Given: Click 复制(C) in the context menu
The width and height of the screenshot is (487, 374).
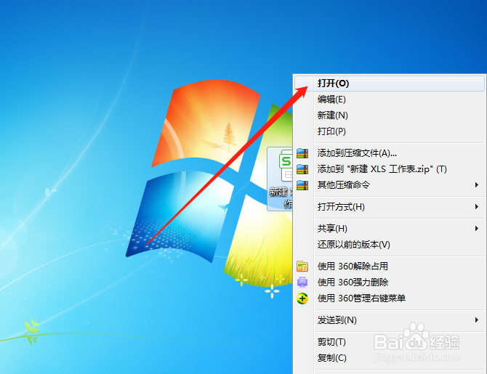Looking at the screenshot, I should (x=389, y=358).
